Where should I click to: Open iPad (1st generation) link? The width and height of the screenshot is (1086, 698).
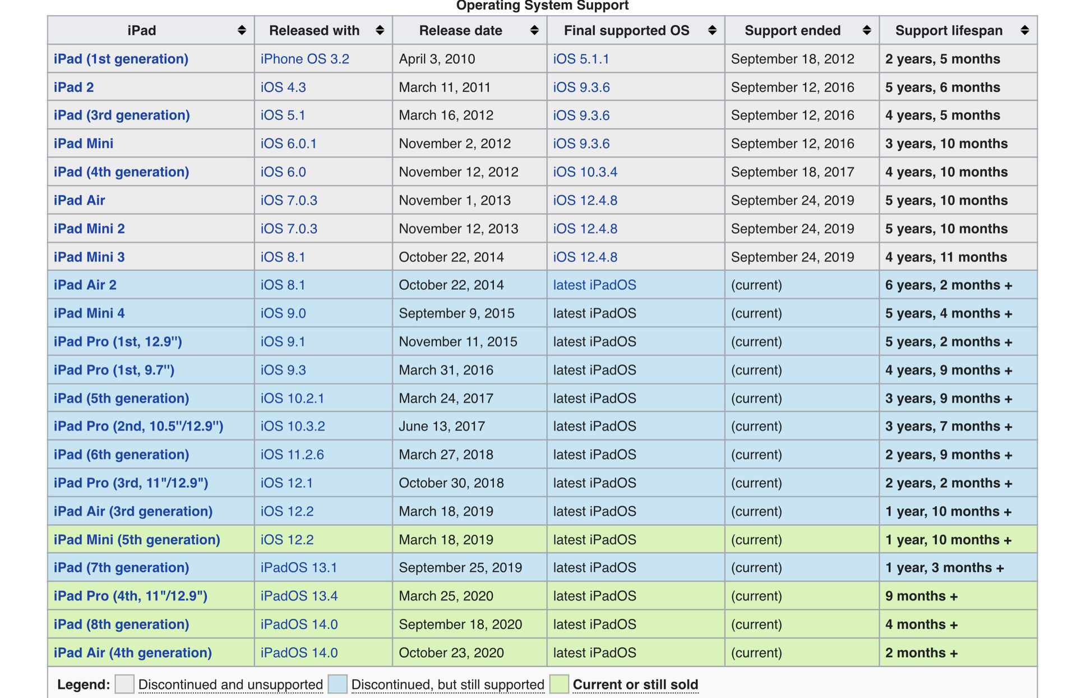pos(121,59)
